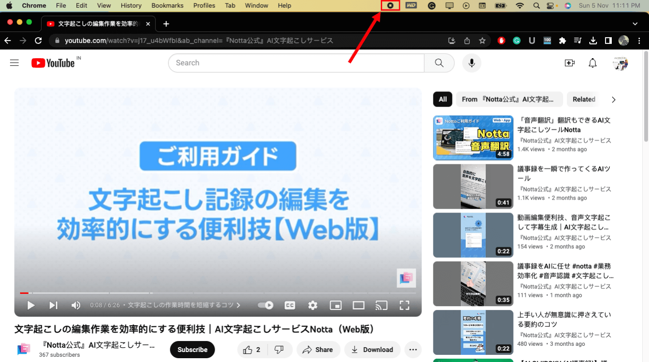Viewport: 649px width, 362px height.
Task: Click the Chrome share page icon
Action: coord(467,40)
